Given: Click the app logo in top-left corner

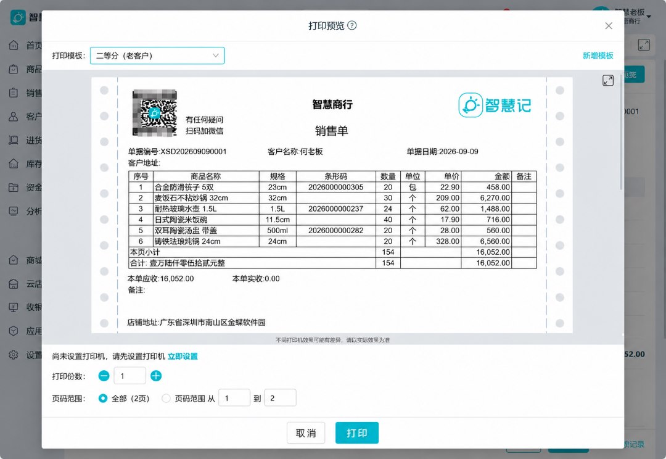Looking at the screenshot, I should [18, 17].
